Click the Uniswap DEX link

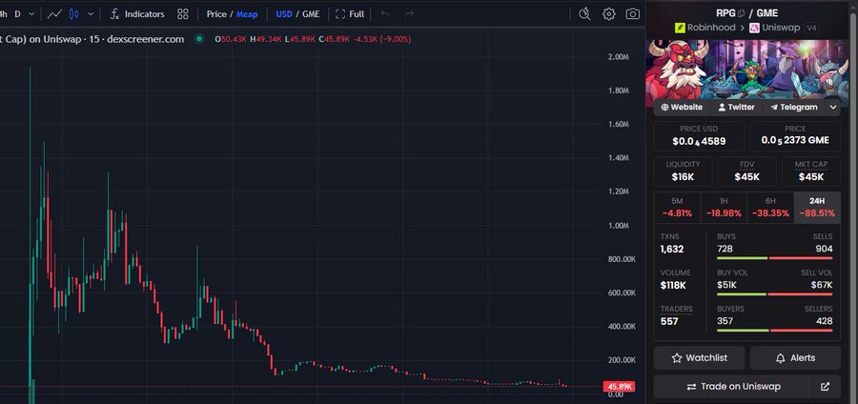775,28
